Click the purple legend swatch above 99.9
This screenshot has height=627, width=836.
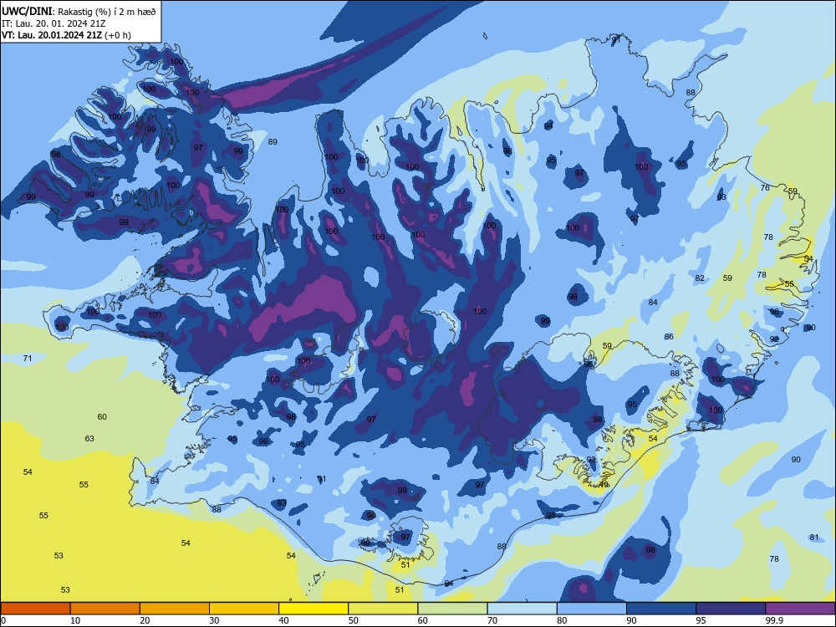[x=800, y=609]
